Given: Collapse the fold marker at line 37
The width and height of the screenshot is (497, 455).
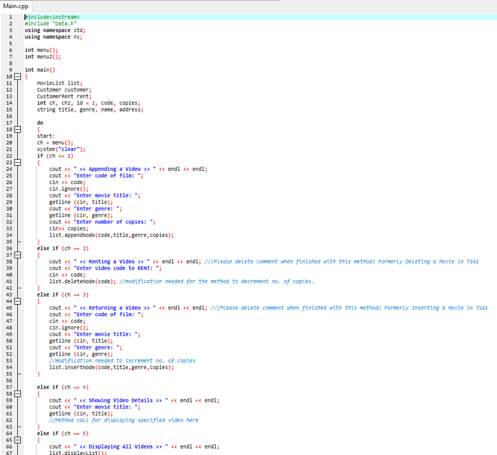Looking at the screenshot, I should tap(18, 255).
